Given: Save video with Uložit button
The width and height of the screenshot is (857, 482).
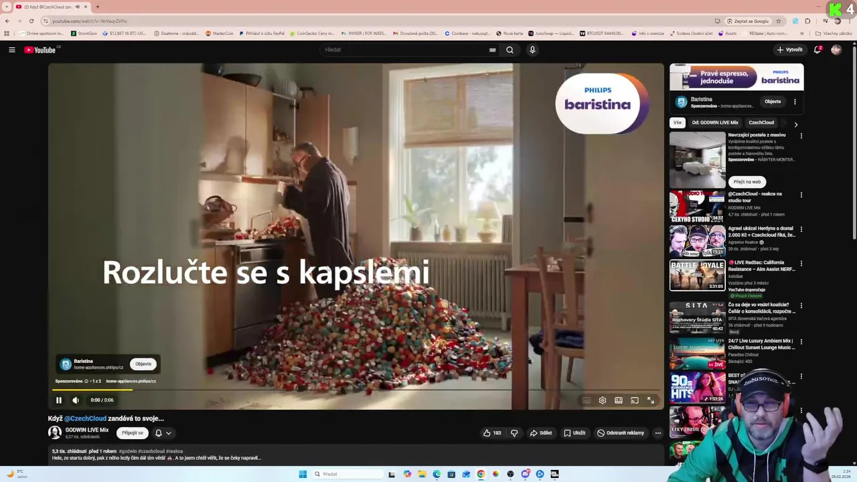Looking at the screenshot, I should (x=574, y=433).
